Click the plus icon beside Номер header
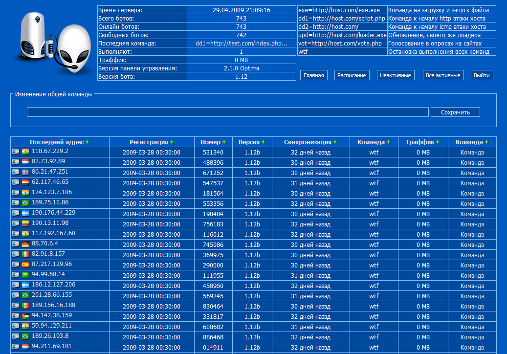The image size is (507, 354). [x=224, y=142]
